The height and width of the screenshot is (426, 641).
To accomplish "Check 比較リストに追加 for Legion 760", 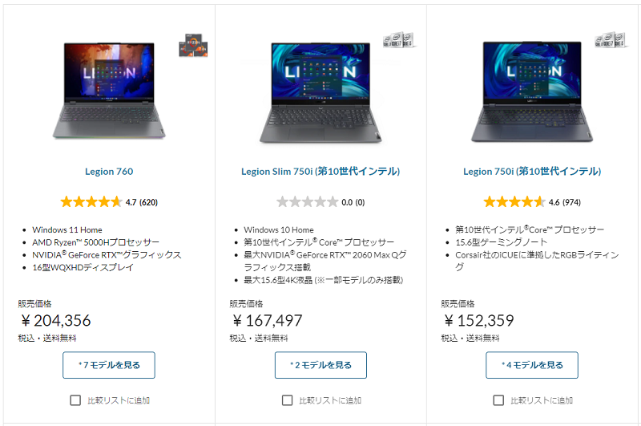I will tap(75, 400).
